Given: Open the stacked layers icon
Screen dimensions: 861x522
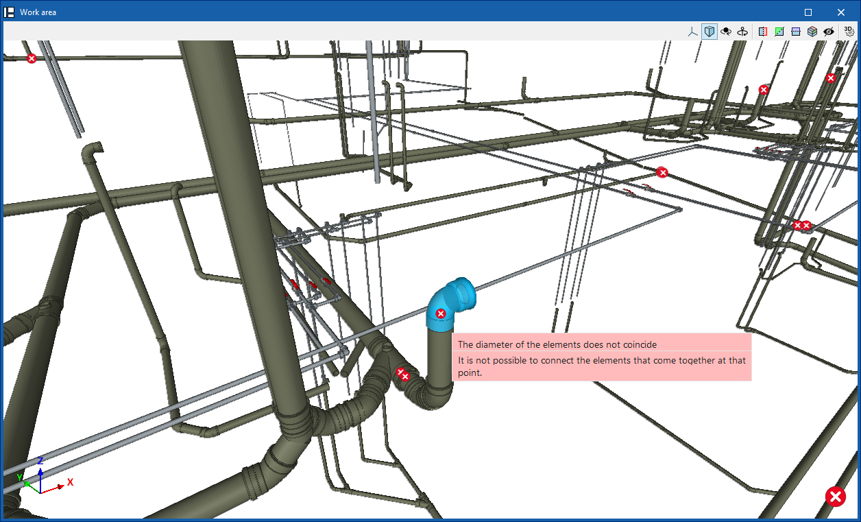Looking at the screenshot, I should point(812,32).
